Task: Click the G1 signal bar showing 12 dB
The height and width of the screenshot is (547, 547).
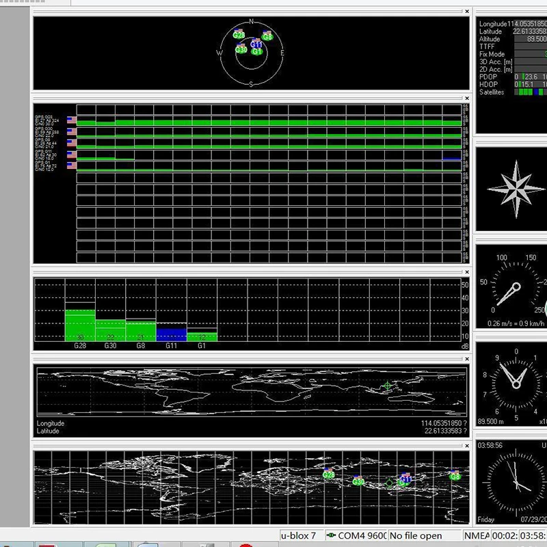Action: (202, 336)
